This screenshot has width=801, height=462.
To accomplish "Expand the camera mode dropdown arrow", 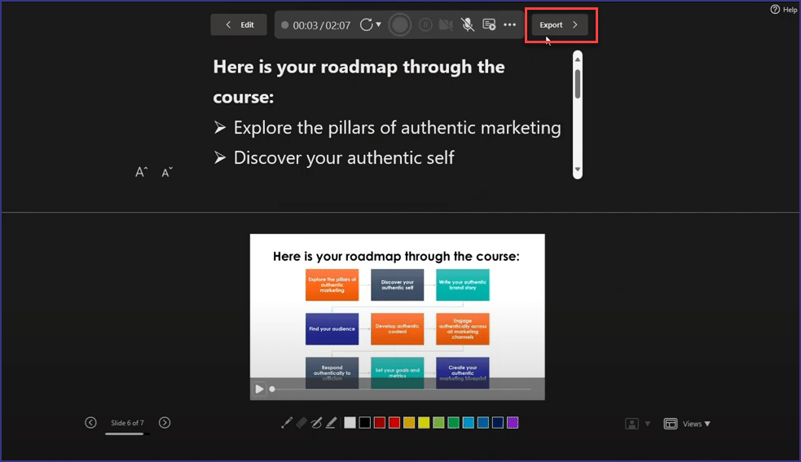I will pos(648,424).
